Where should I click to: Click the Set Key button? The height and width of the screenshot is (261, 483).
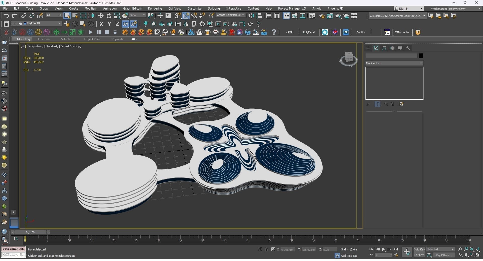pos(419,255)
